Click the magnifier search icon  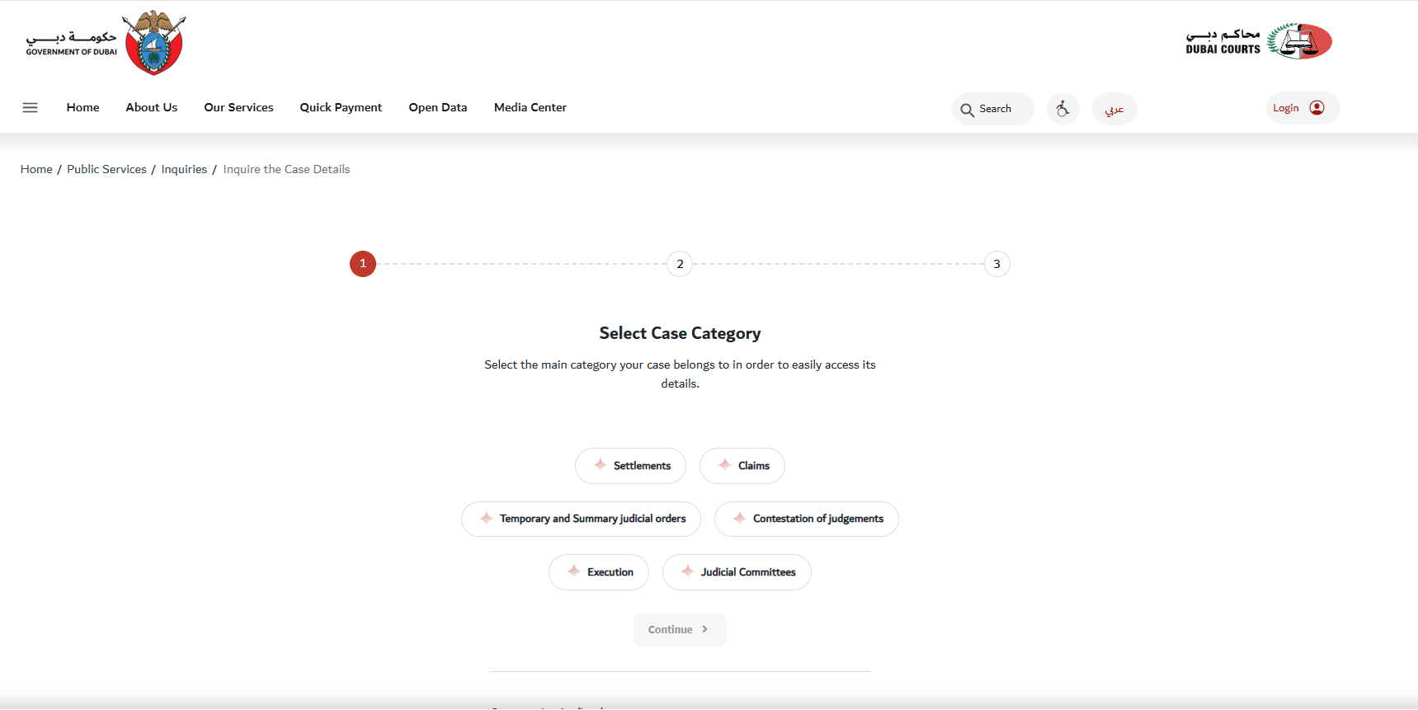click(967, 109)
